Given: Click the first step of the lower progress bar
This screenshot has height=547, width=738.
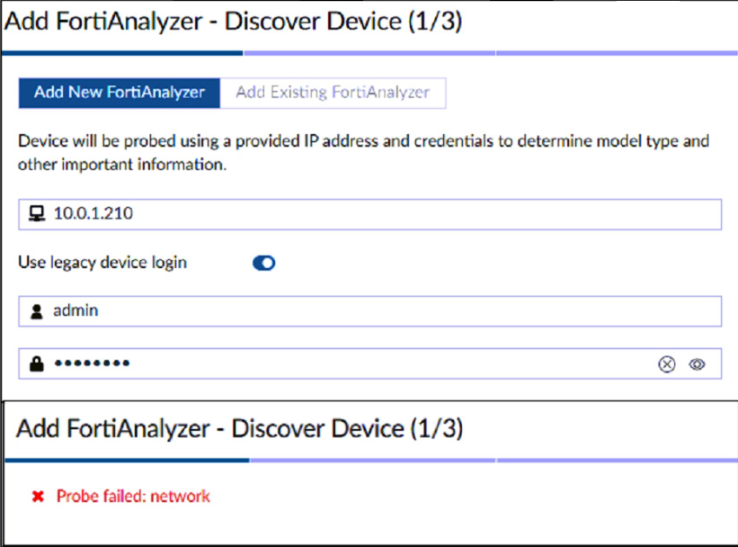Looking at the screenshot, I should 128,461.
